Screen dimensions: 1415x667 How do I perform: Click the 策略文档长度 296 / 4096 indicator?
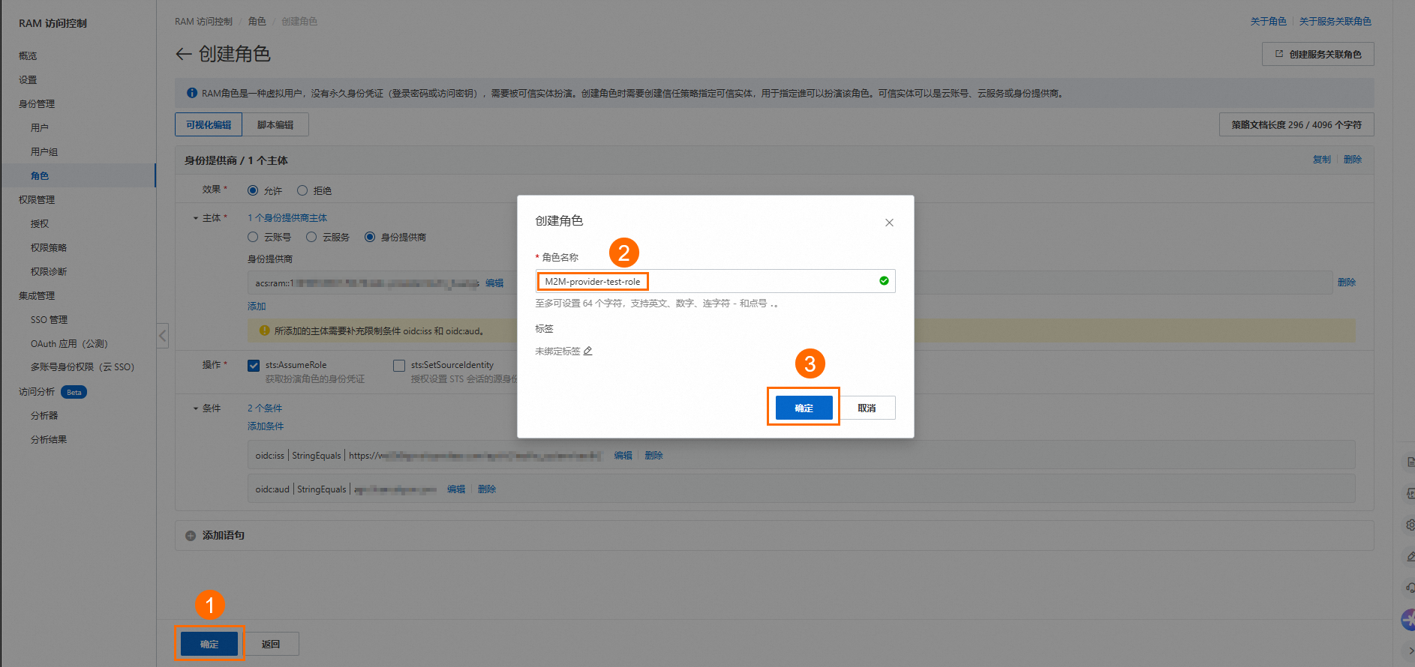click(x=1296, y=125)
